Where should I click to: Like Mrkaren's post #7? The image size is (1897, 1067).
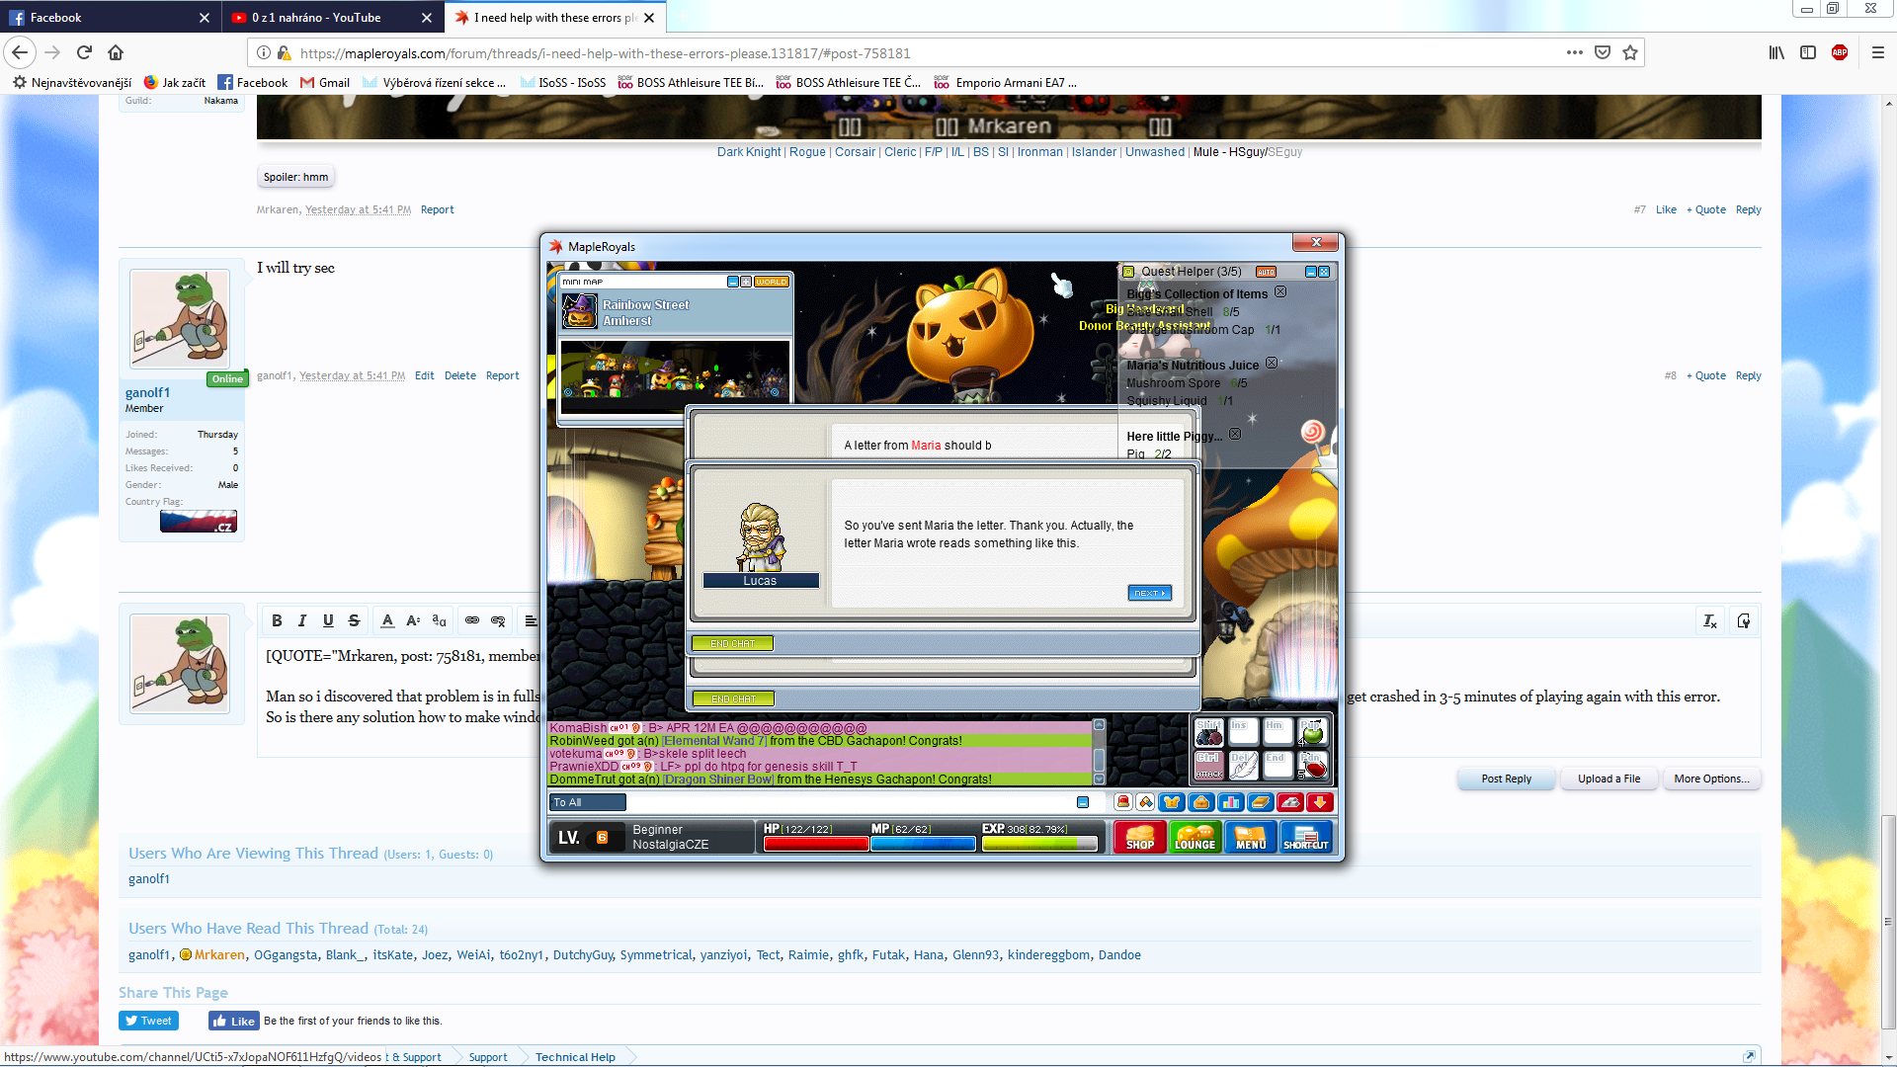pyautogui.click(x=1666, y=209)
